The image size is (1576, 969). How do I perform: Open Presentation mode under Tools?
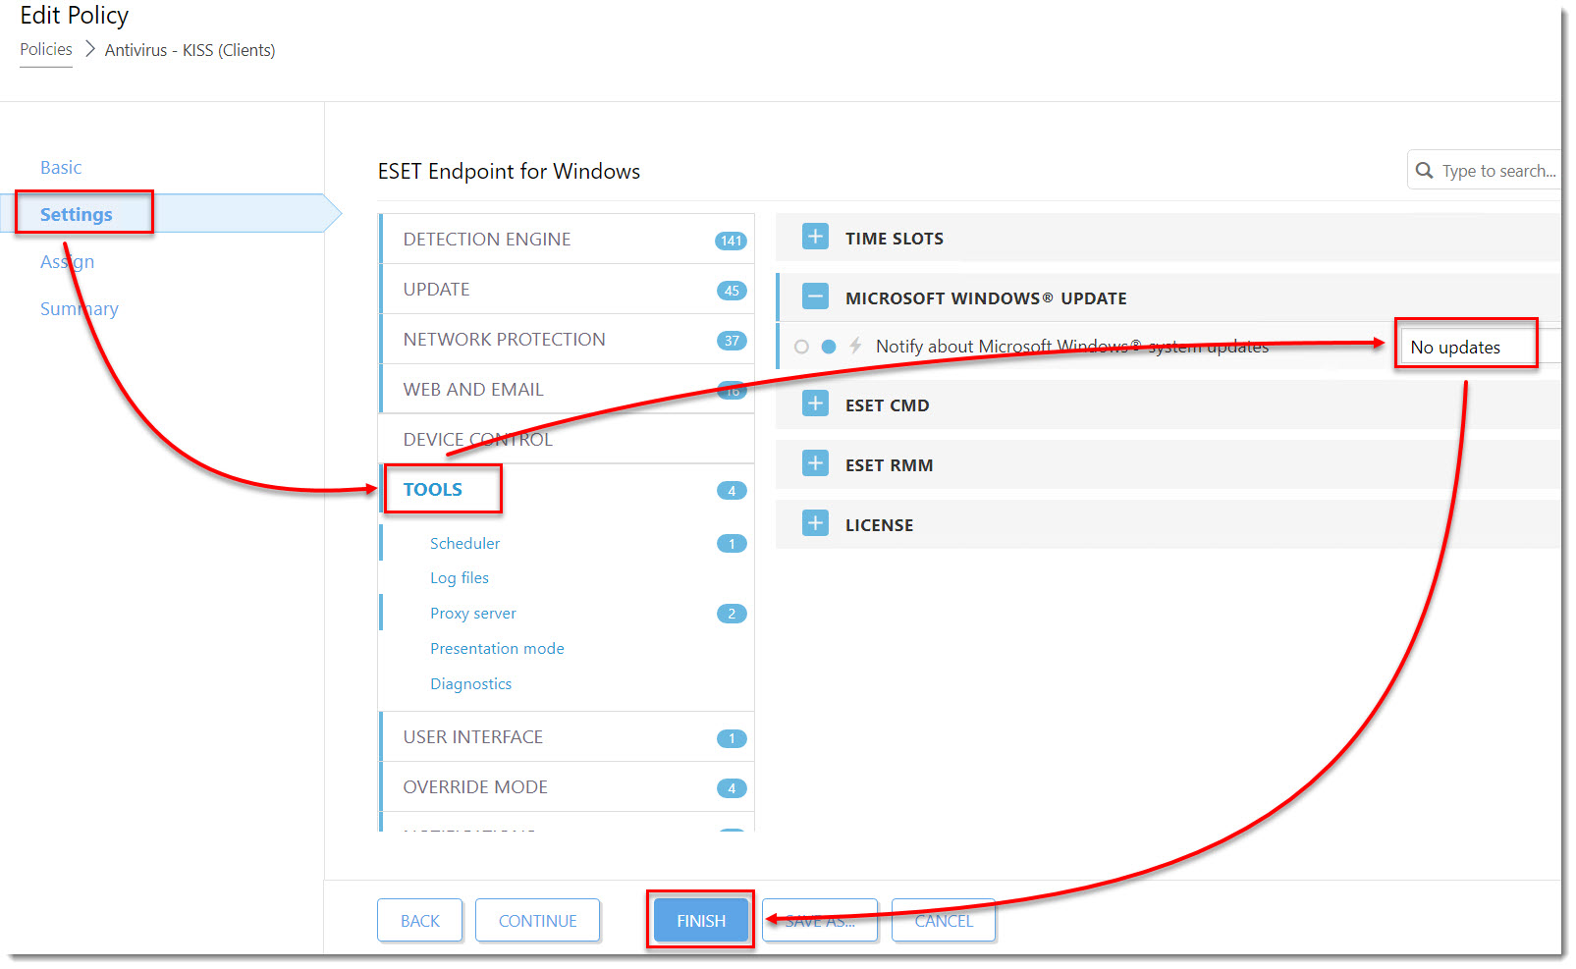[x=497, y=649]
